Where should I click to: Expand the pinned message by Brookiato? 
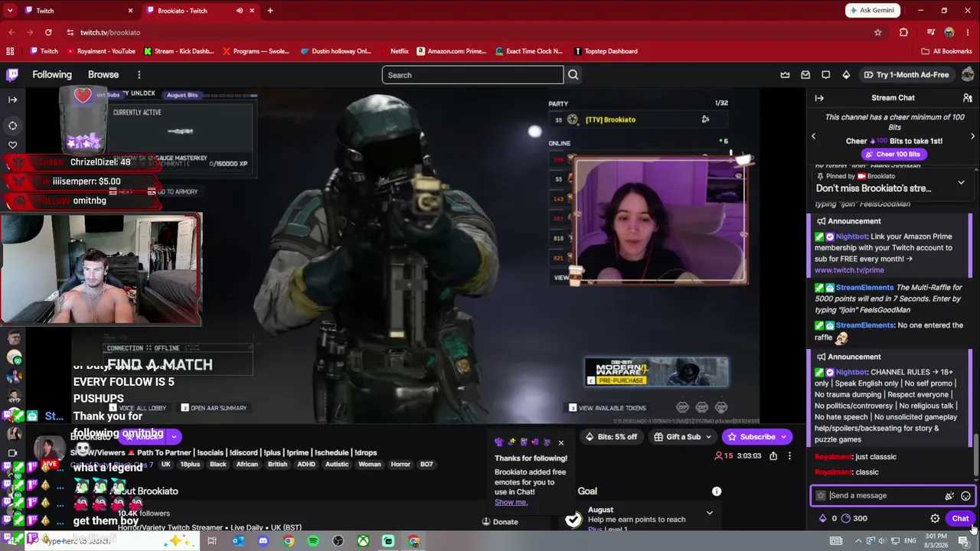(961, 183)
